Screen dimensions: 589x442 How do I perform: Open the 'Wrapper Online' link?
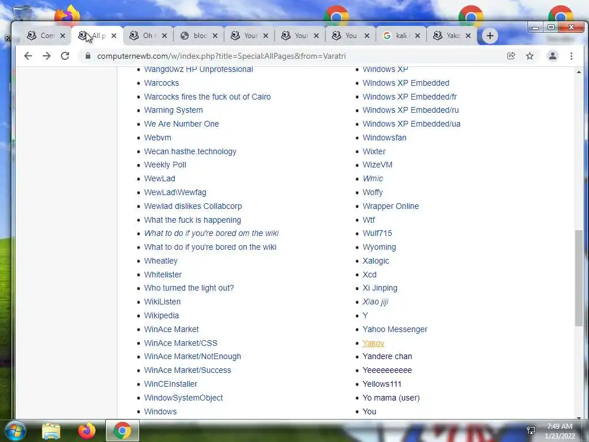pyautogui.click(x=391, y=207)
